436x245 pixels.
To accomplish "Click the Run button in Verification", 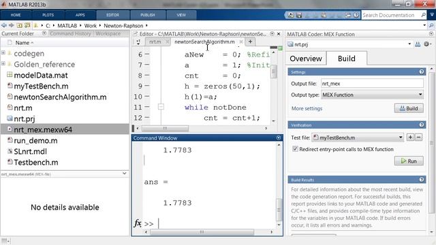I will [x=409, y=161].
